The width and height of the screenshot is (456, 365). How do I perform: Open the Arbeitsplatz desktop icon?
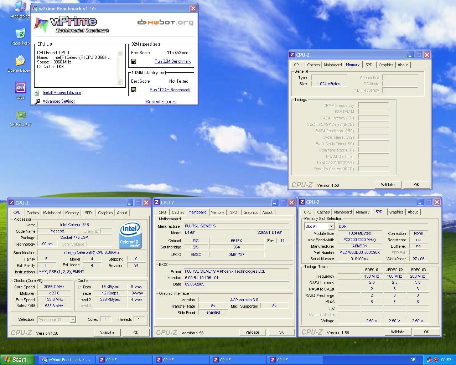click(20, 9)
